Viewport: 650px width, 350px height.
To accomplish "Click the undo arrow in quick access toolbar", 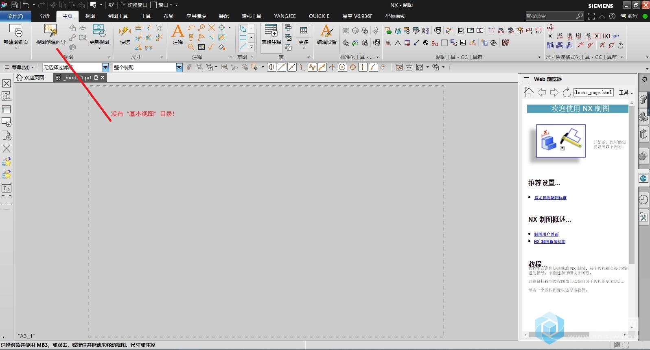I will pos(26,5).
